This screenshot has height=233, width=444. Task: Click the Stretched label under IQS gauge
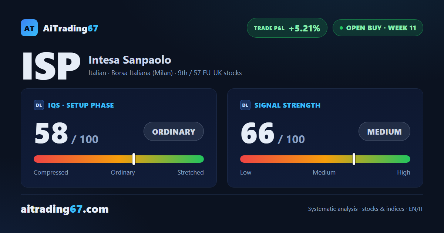click(191, 172)
